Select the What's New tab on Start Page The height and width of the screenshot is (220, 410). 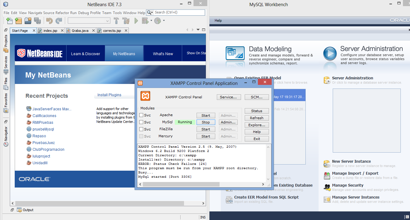click(x=163, y=54)
